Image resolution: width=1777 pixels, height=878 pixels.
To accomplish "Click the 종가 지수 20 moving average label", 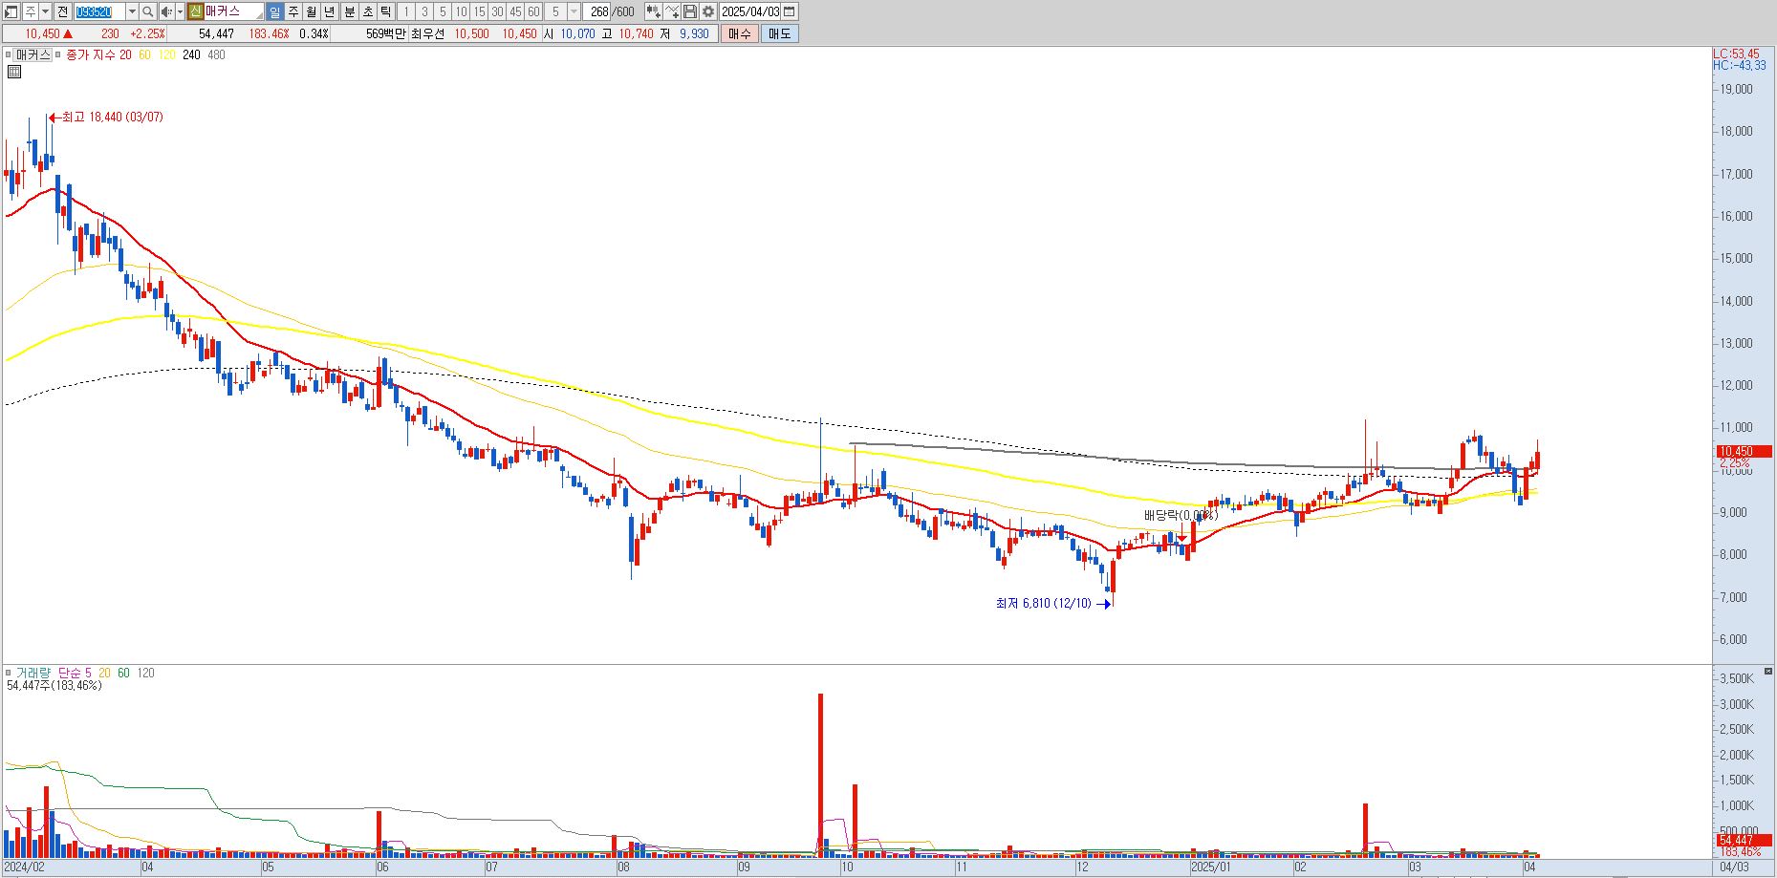I will coord(98,54).
